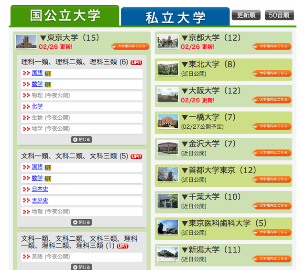Image resolution: width=306 pixels, height=270 pixels.
Task: Expand the 一橋大学 (7) section
Action: tap(208, 117)
